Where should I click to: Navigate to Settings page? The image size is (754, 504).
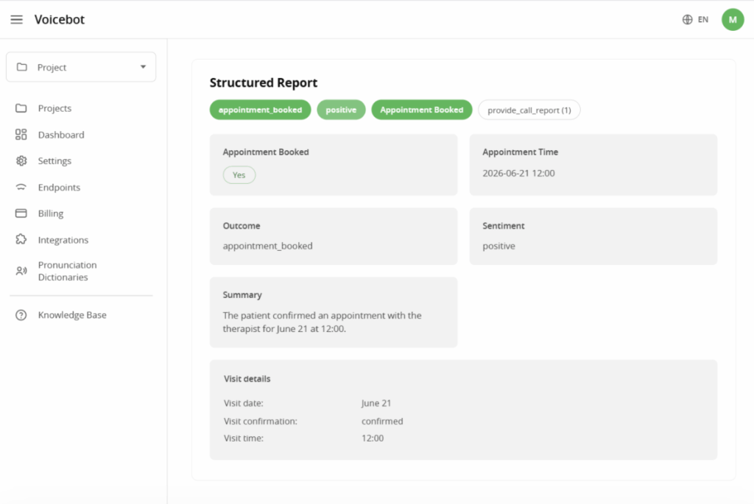pyautogui.click(x=54, y=160)
